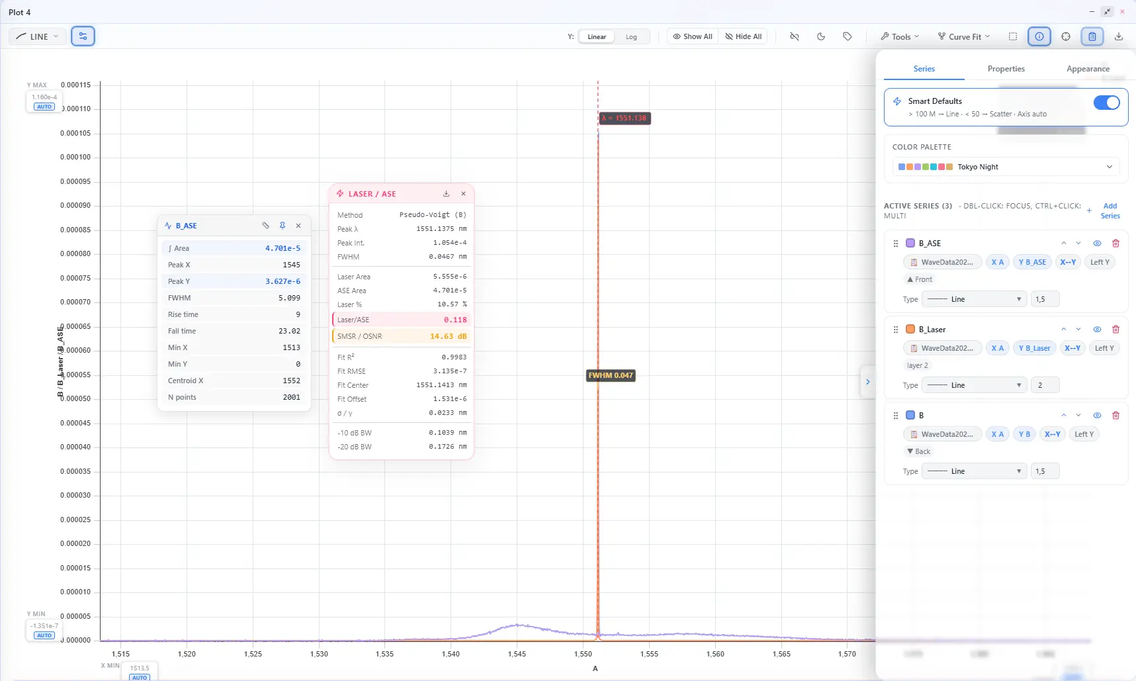Close the Laser / ASE panel
Image resolution: width=1136 pixels, height=681 pixels.
(463, 194)
